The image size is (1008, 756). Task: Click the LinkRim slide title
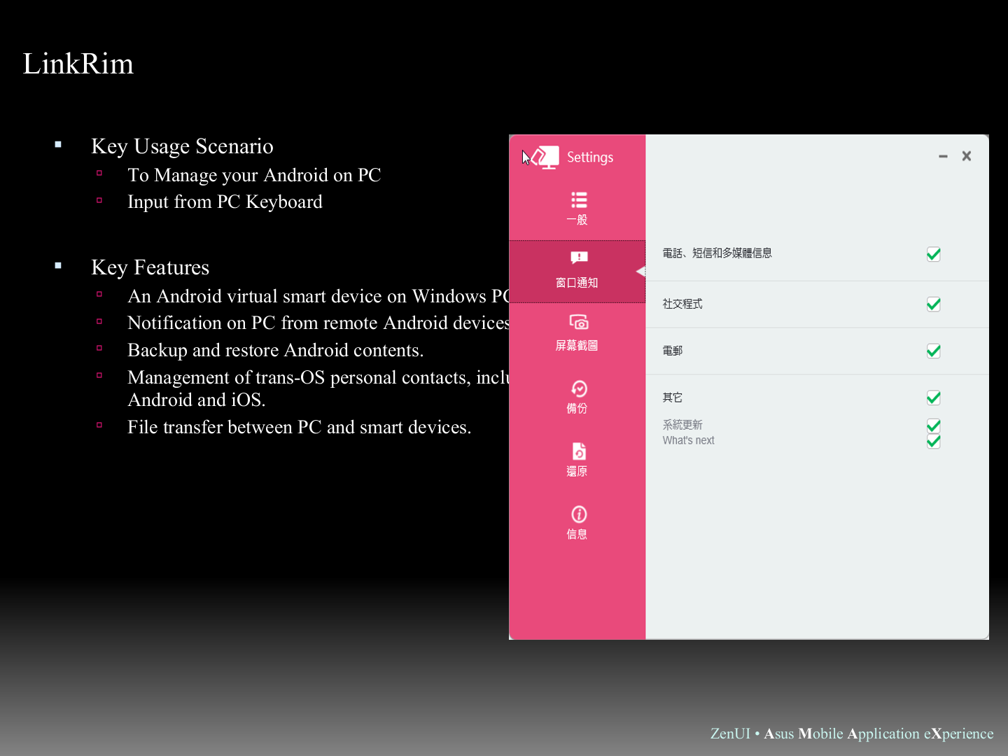tap(78, 64)
